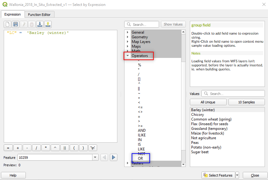Viewport: 268px width, 180px height.
Task: Collapse the Operators function group
Action: point(128,55)
